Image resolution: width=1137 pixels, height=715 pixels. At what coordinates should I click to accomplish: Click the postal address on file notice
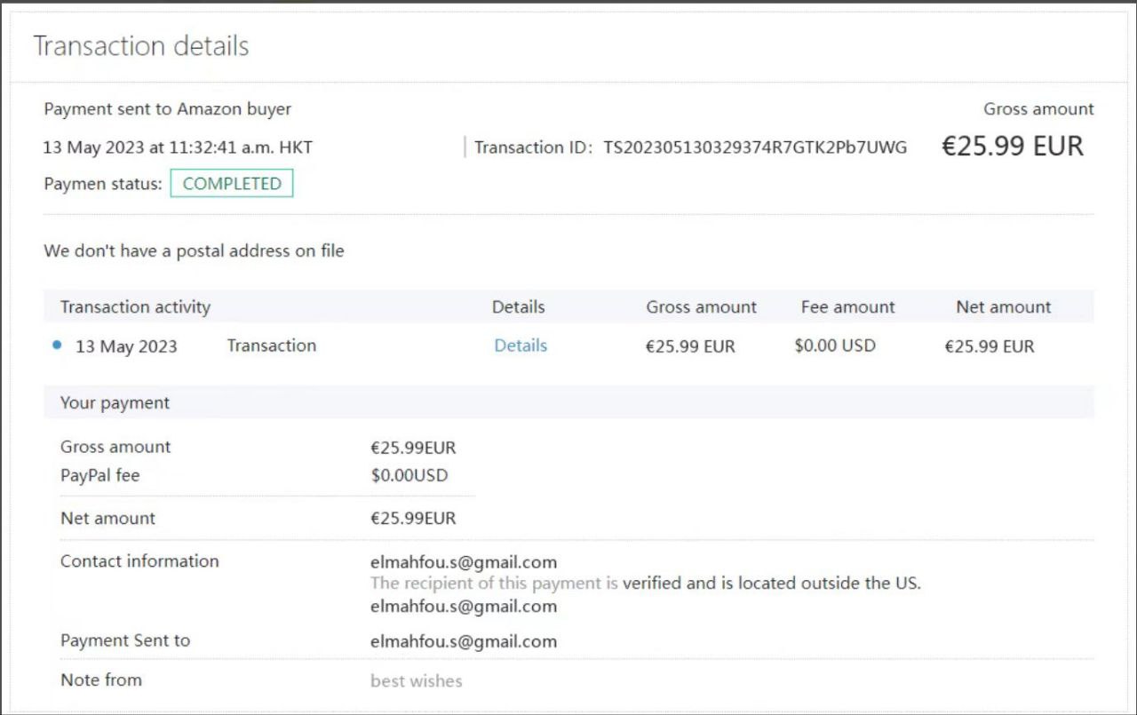tap(194, 251)
